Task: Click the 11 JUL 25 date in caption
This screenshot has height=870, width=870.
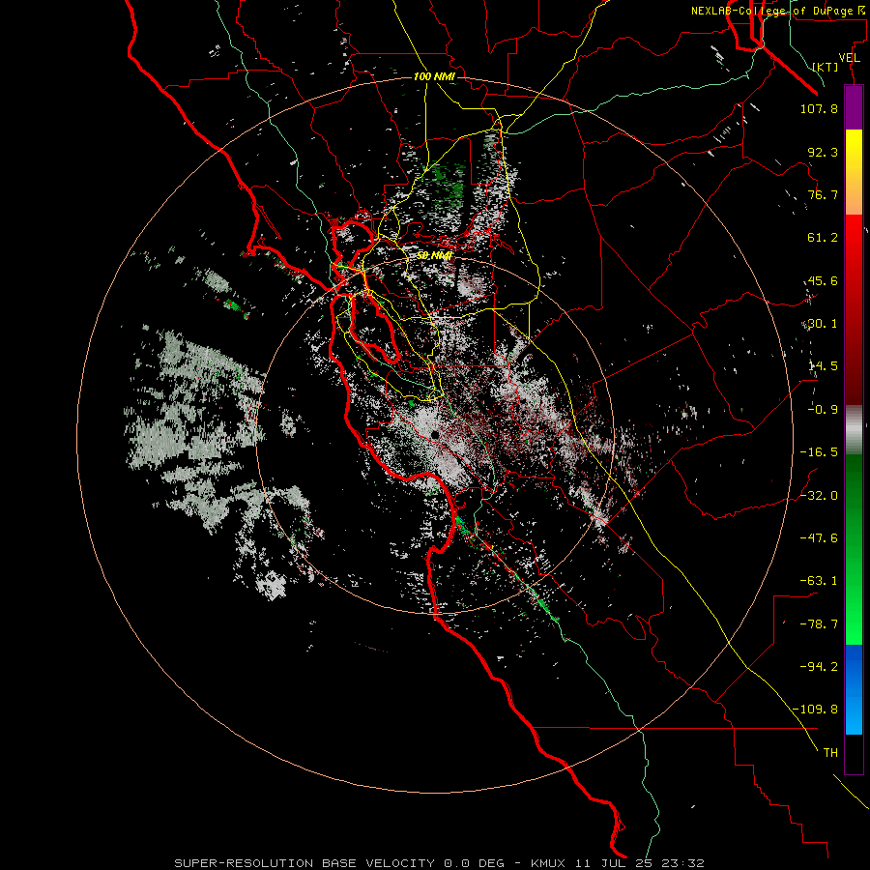Action: [615, 863]
